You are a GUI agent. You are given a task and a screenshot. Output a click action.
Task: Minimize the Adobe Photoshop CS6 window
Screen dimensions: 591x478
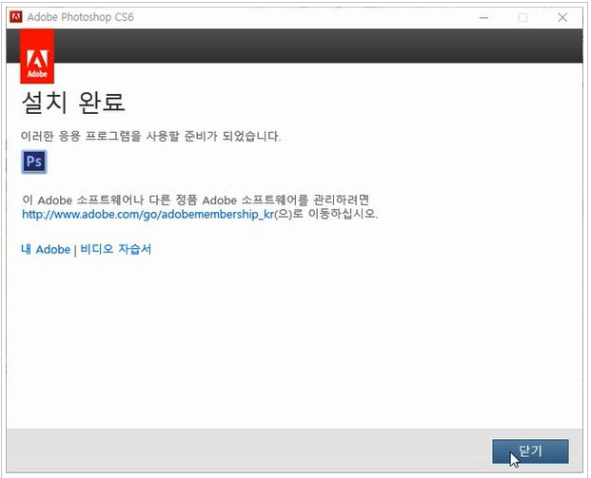pos(483,17)
